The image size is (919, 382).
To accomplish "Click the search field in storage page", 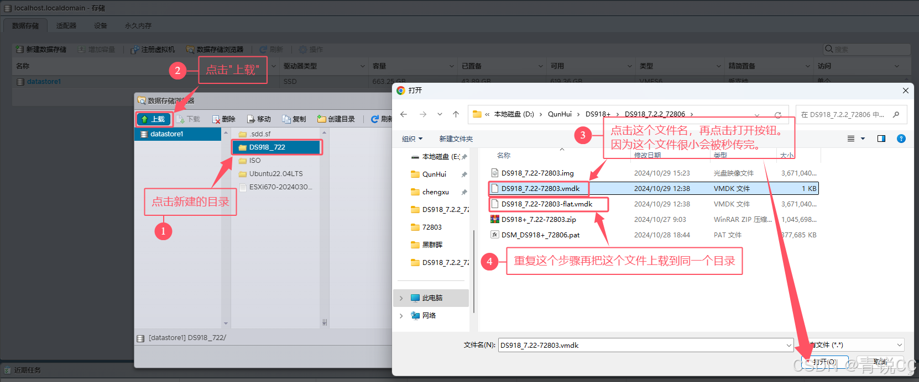I will 866,49.
